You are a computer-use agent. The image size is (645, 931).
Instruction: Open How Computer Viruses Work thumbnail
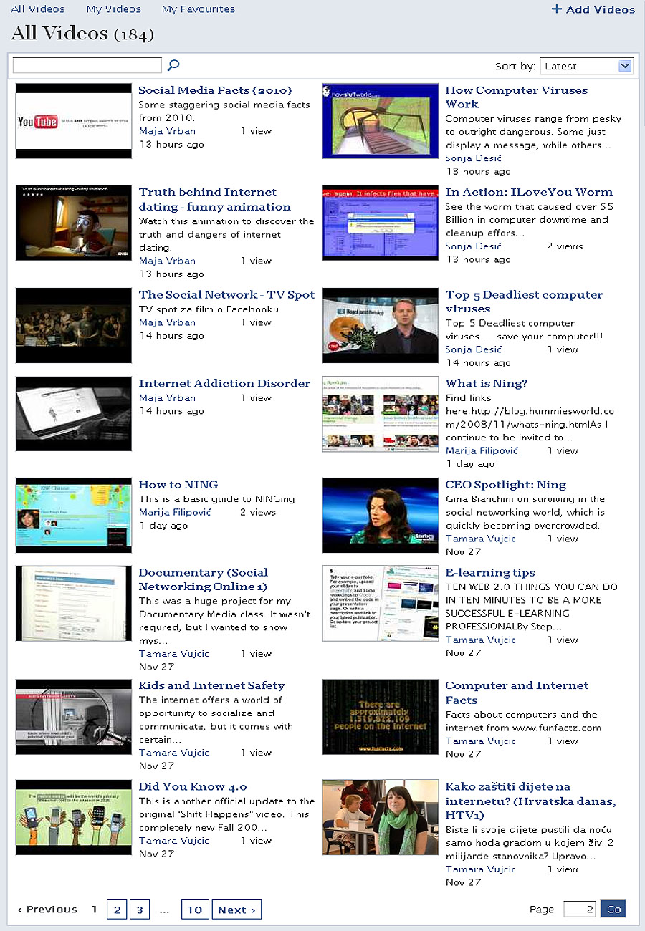click(x=381, y=121)
